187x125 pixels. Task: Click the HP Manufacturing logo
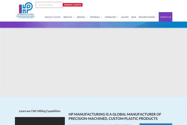pos(26,10)
